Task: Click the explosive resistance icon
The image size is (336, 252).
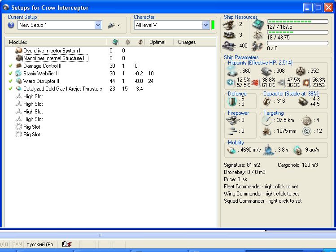Action: pyautogui.click(x=306, y=83)
